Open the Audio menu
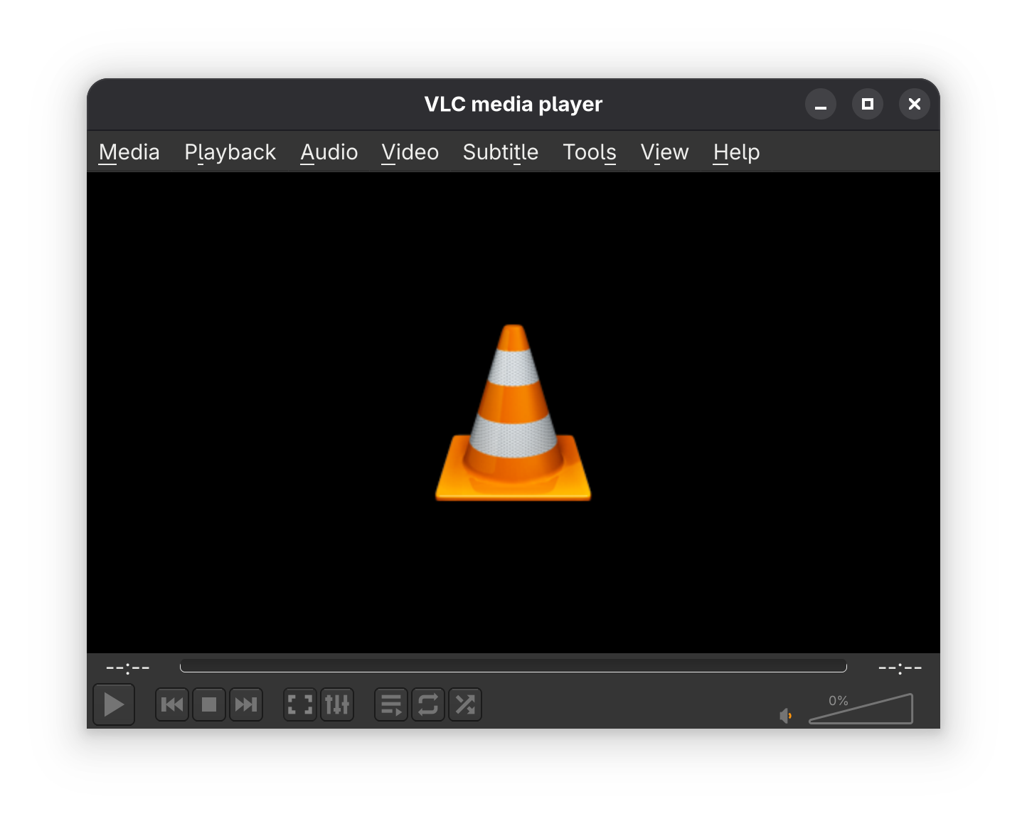Viewport: 1027px width, 824px height. point(329,152)
